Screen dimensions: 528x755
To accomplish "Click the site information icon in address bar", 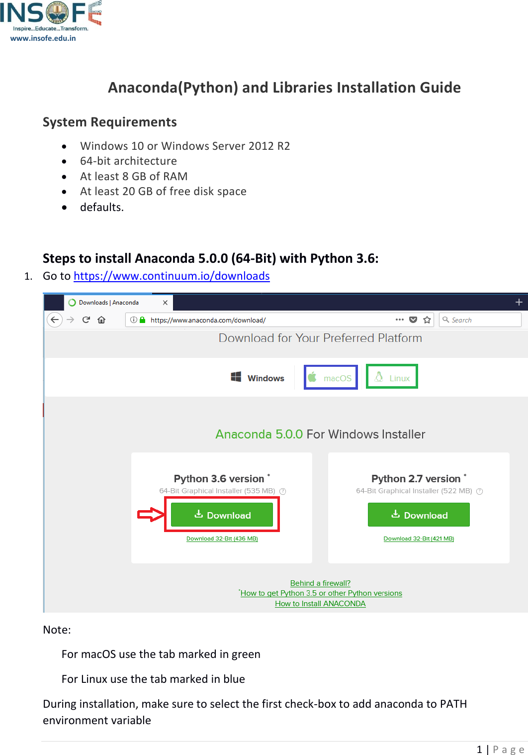I will (134, 320).
